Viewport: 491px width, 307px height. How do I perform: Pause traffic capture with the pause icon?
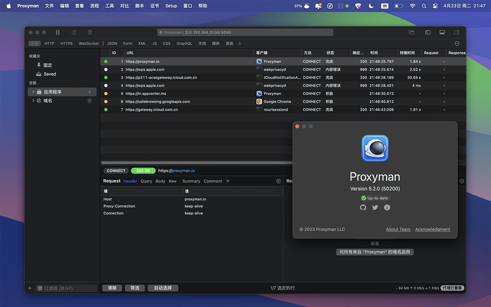coord(58,32)
